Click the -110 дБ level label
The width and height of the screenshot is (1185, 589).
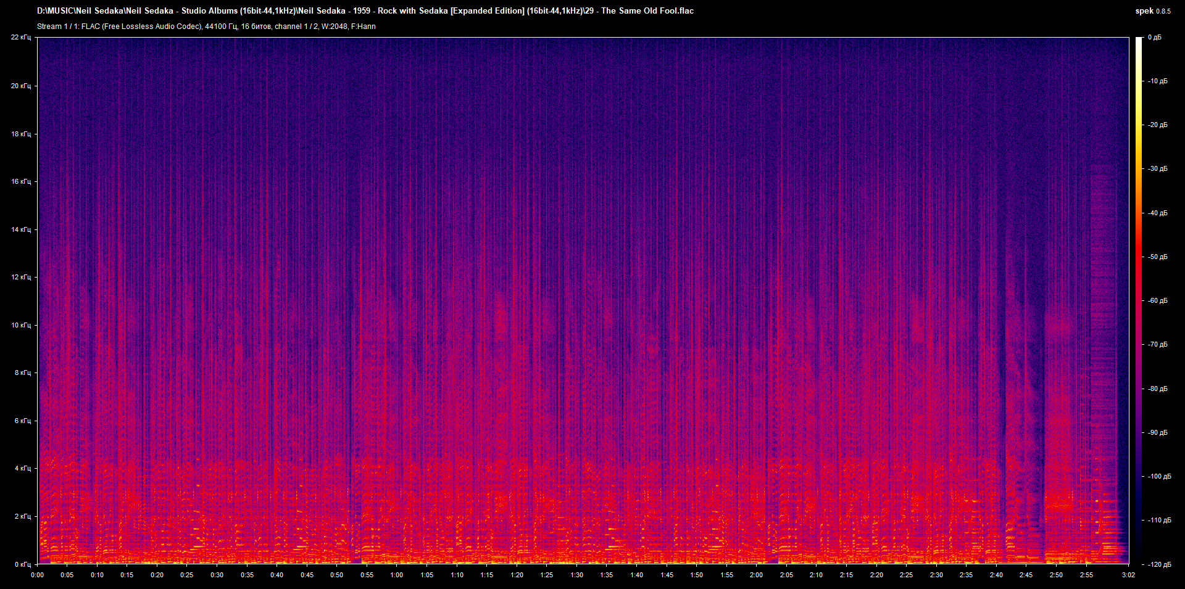tap(1159, 520)
